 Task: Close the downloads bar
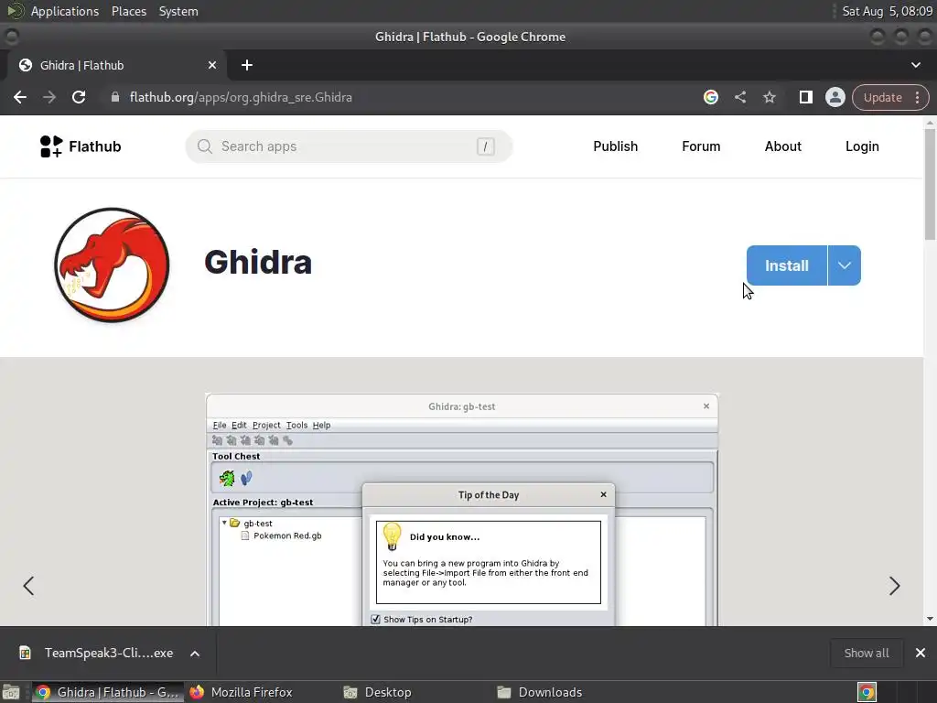click(x=921, y=653)
